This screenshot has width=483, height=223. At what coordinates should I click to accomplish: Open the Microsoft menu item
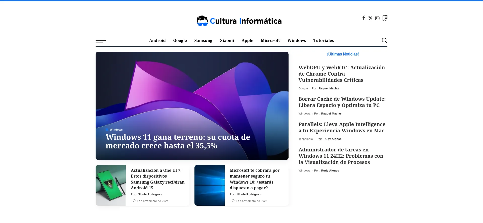click(x=270, y=40)
